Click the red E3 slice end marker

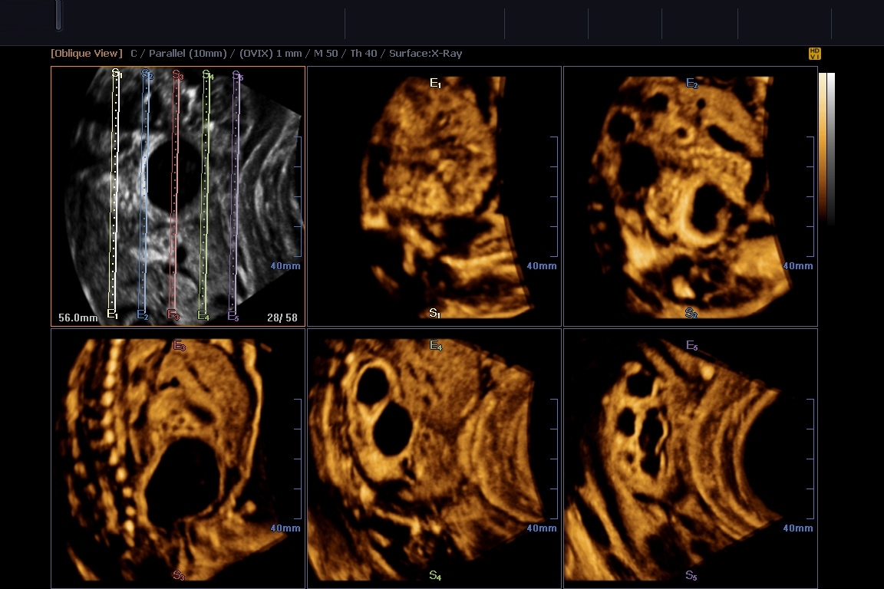[x=173, y=315]
